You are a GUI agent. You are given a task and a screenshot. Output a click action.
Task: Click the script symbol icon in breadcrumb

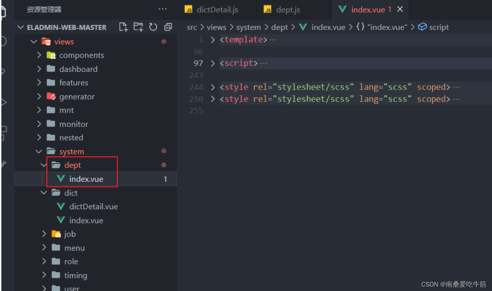(422, 27)
